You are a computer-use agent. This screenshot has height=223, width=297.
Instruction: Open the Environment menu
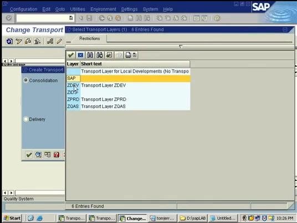[x=103, y=9]
